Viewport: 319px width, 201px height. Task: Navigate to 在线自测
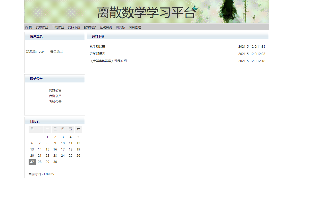pos(105,27)
